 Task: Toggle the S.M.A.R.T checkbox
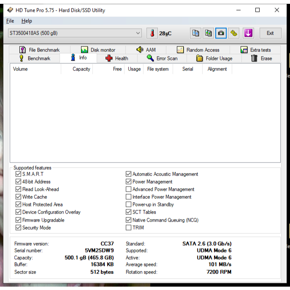18,174
